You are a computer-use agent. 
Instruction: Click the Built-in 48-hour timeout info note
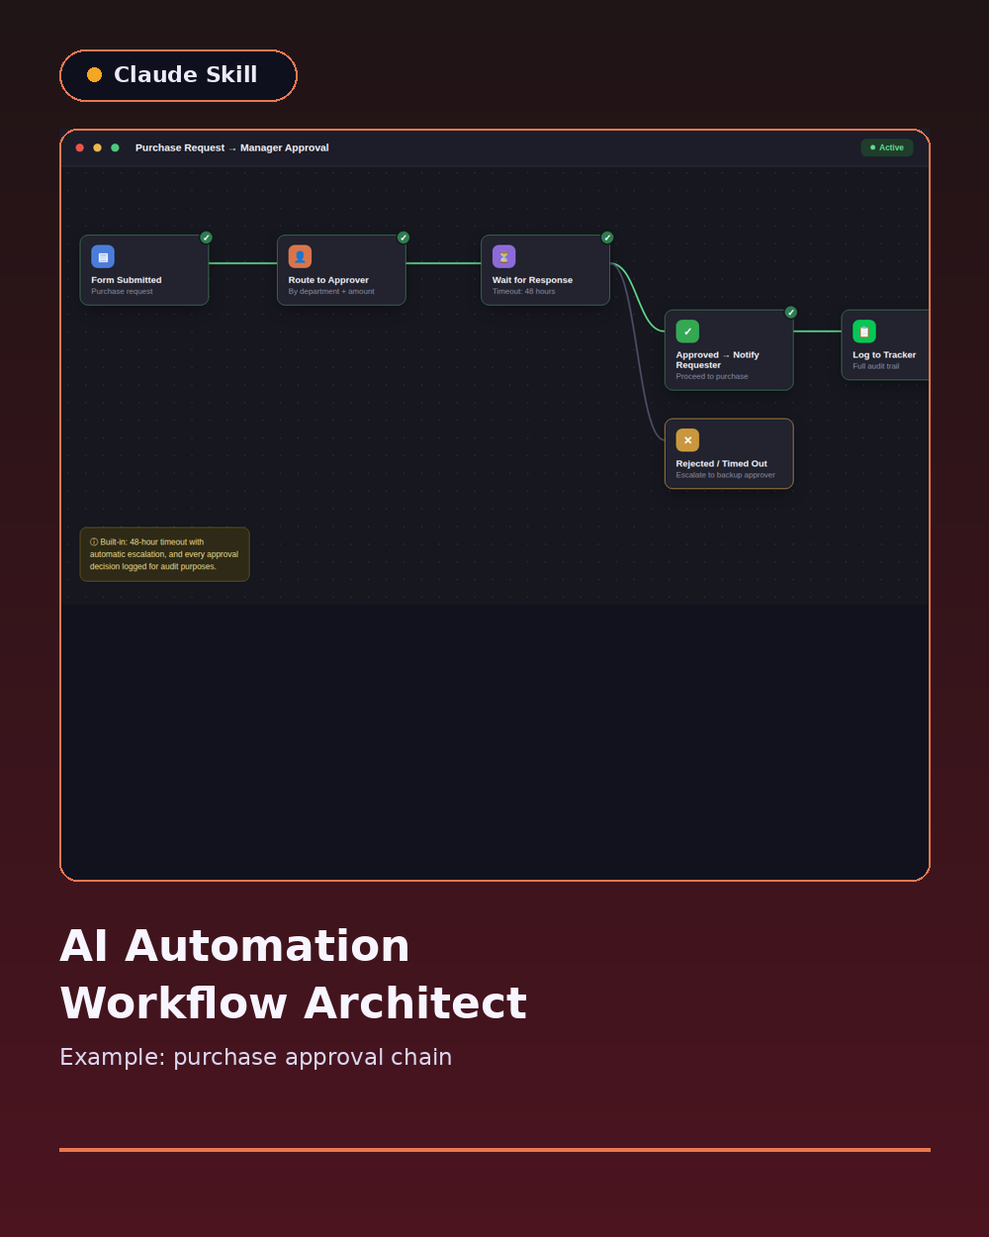coord(164,554)
